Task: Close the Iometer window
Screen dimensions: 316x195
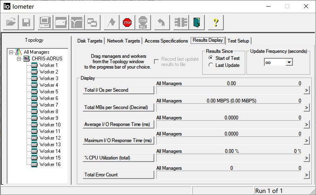Action: tap(306, 6)
